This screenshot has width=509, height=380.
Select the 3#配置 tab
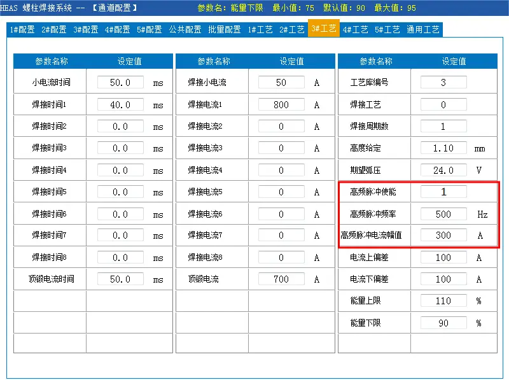[86, 29]
